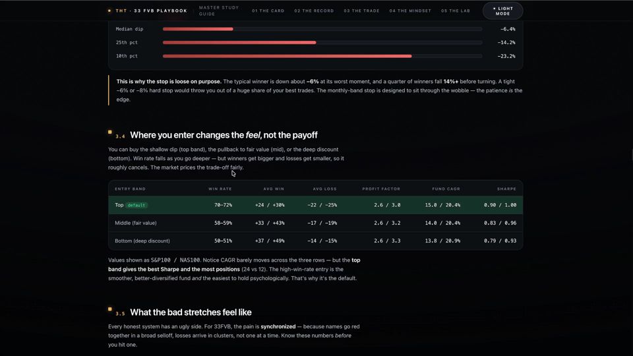Toggle the Light Mode button
Image resolution: width=633 pixels, height=356 pixels.
click(x=502, y=11)
